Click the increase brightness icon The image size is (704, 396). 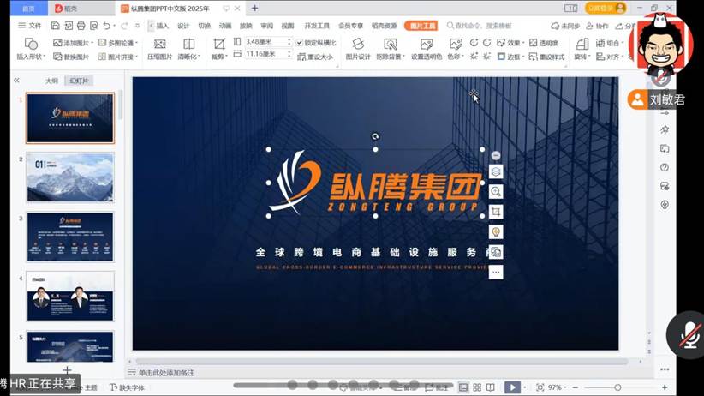474,57
